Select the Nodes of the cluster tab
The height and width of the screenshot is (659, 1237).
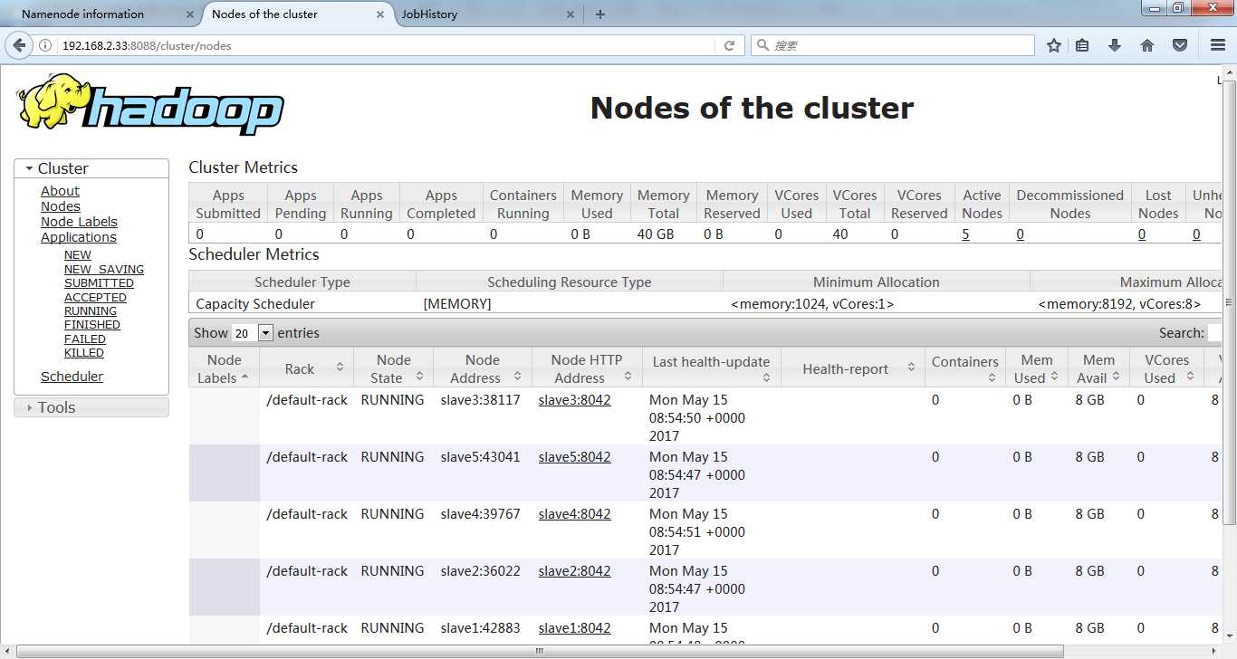point(297,14)
